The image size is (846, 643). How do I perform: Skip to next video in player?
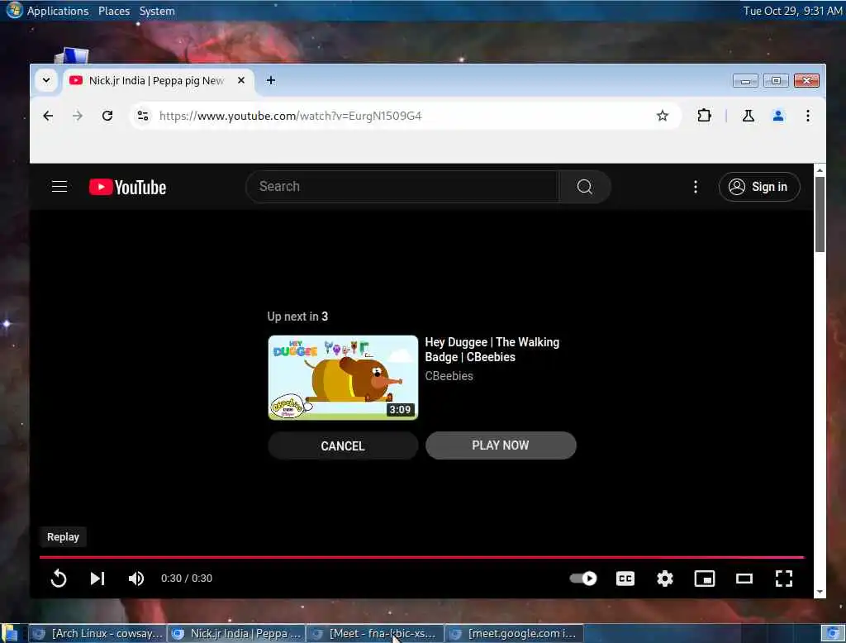point(97,579)
